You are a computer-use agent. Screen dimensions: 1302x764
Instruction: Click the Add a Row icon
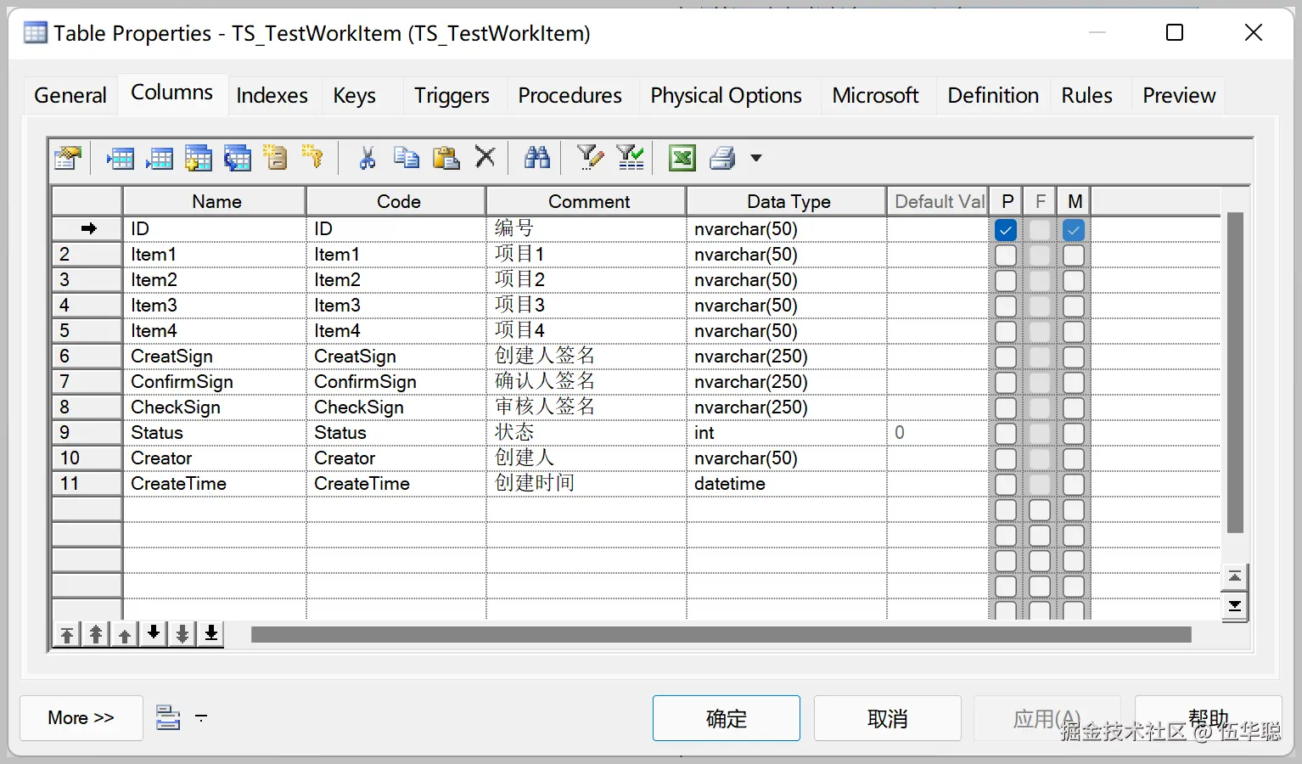point(160,158)
